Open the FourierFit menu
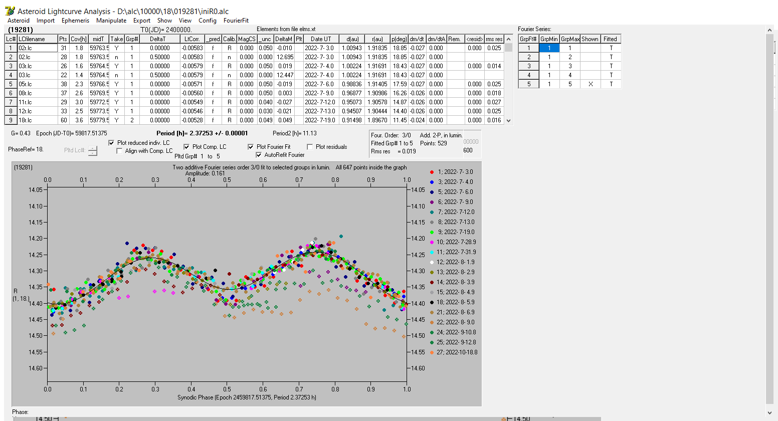The image size is (778, 421). click(236, 21)
